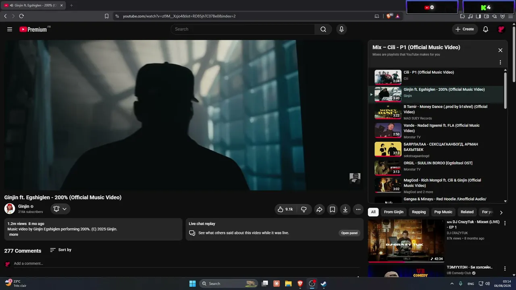The height and width of the screenshot is (290, 516).
Task: Open options for DJ CrazyTuk Mixset video
Action: tap(505, 223)
